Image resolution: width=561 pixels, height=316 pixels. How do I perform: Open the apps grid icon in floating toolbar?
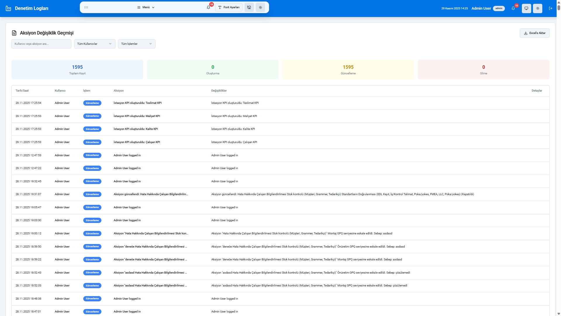pos(86,7)
